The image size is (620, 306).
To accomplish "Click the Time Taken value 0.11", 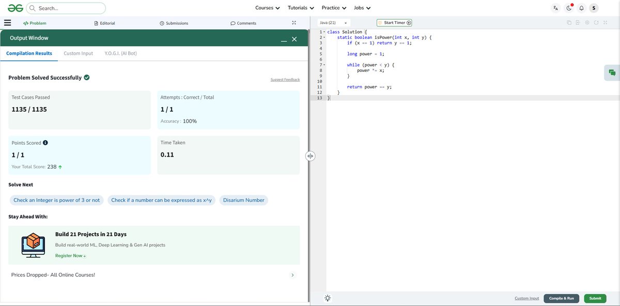I will pyautogui.click(x=167, y=155).
